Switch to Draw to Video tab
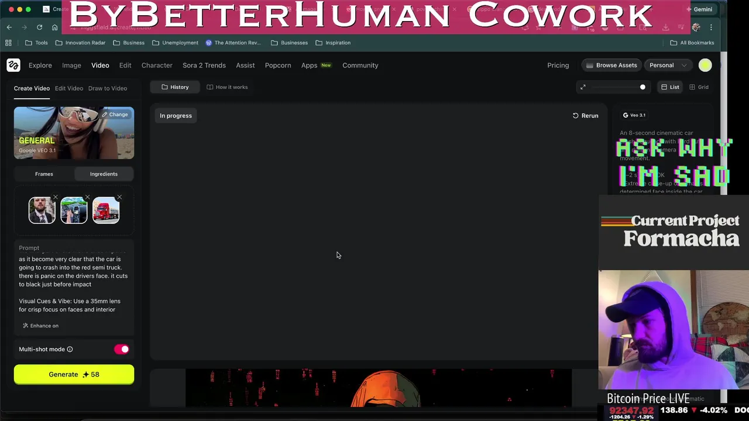749x421 pixels. point(108,88)
